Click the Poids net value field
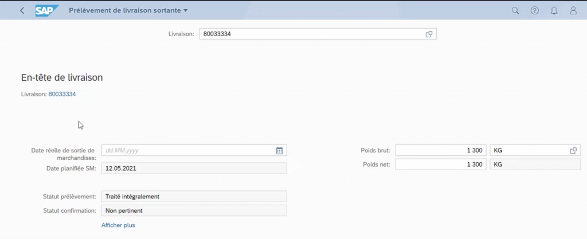 click(x=441, y=164)
